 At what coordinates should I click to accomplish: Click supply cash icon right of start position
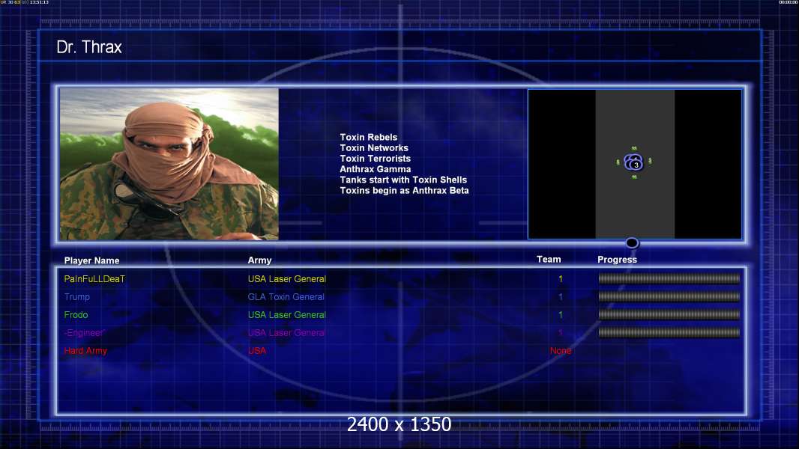(650, 161)
